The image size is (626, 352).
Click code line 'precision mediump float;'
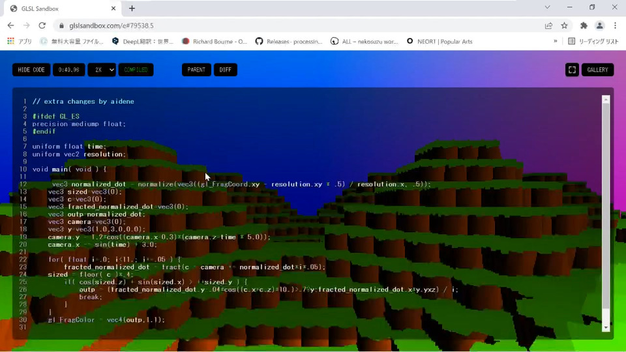[79, 124]
